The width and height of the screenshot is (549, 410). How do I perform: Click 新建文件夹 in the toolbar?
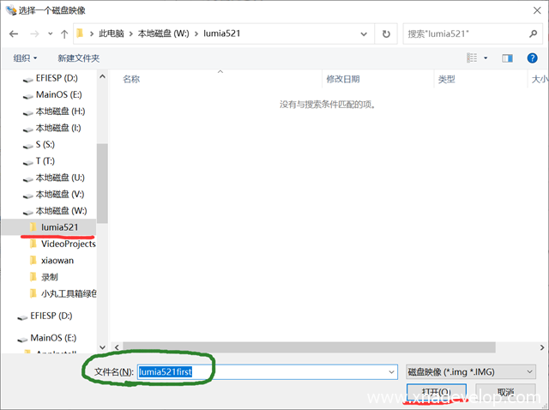pyautogui.click(x=78, y=58)
